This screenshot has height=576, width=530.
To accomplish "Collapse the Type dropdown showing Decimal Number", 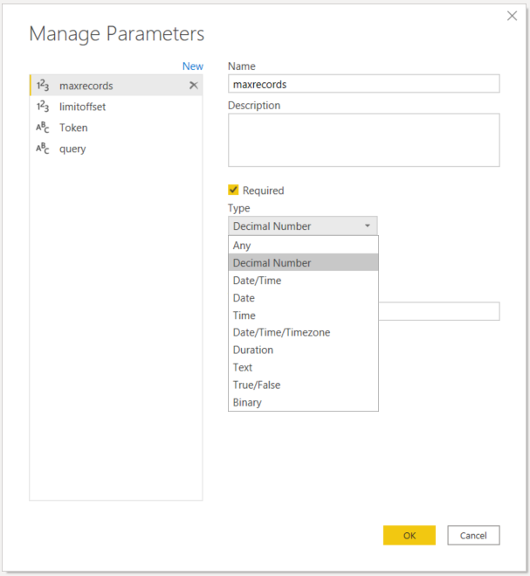I will pos(303,226).
